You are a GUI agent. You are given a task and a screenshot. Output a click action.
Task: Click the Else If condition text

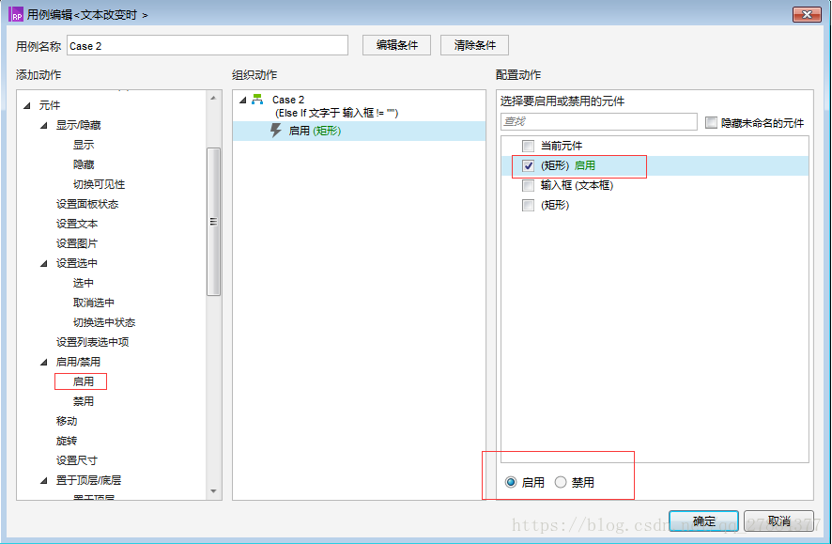point(336,113)
